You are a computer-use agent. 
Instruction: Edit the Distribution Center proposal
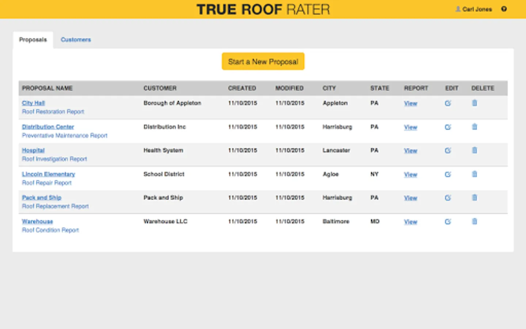click(x=448, y=127)
